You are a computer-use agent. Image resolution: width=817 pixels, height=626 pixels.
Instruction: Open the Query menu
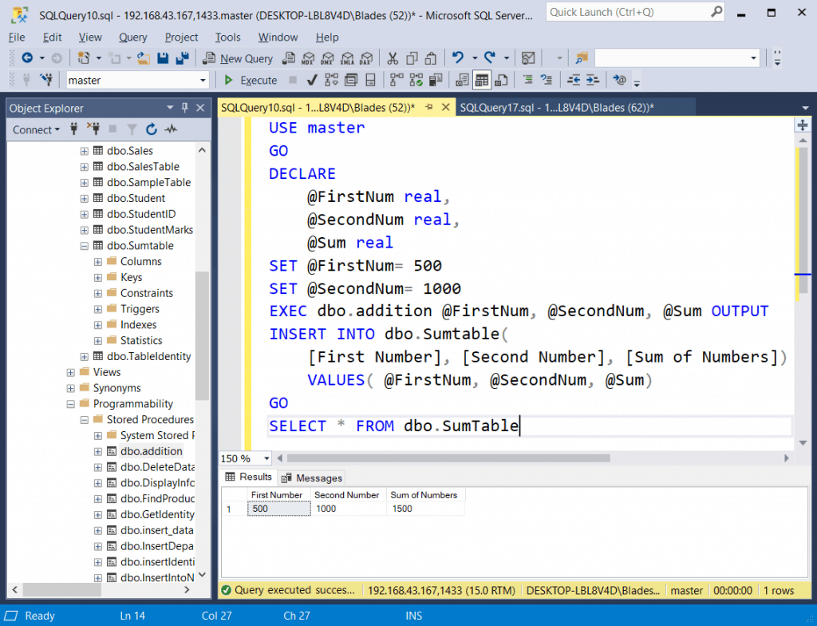pyautogui.click(x=132, y=37)
